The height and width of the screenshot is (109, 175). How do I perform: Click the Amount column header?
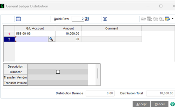tap(68, 28)
